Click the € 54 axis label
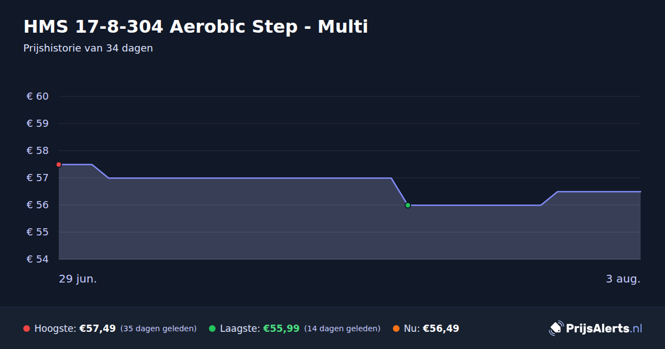 [x=38, y=259]
